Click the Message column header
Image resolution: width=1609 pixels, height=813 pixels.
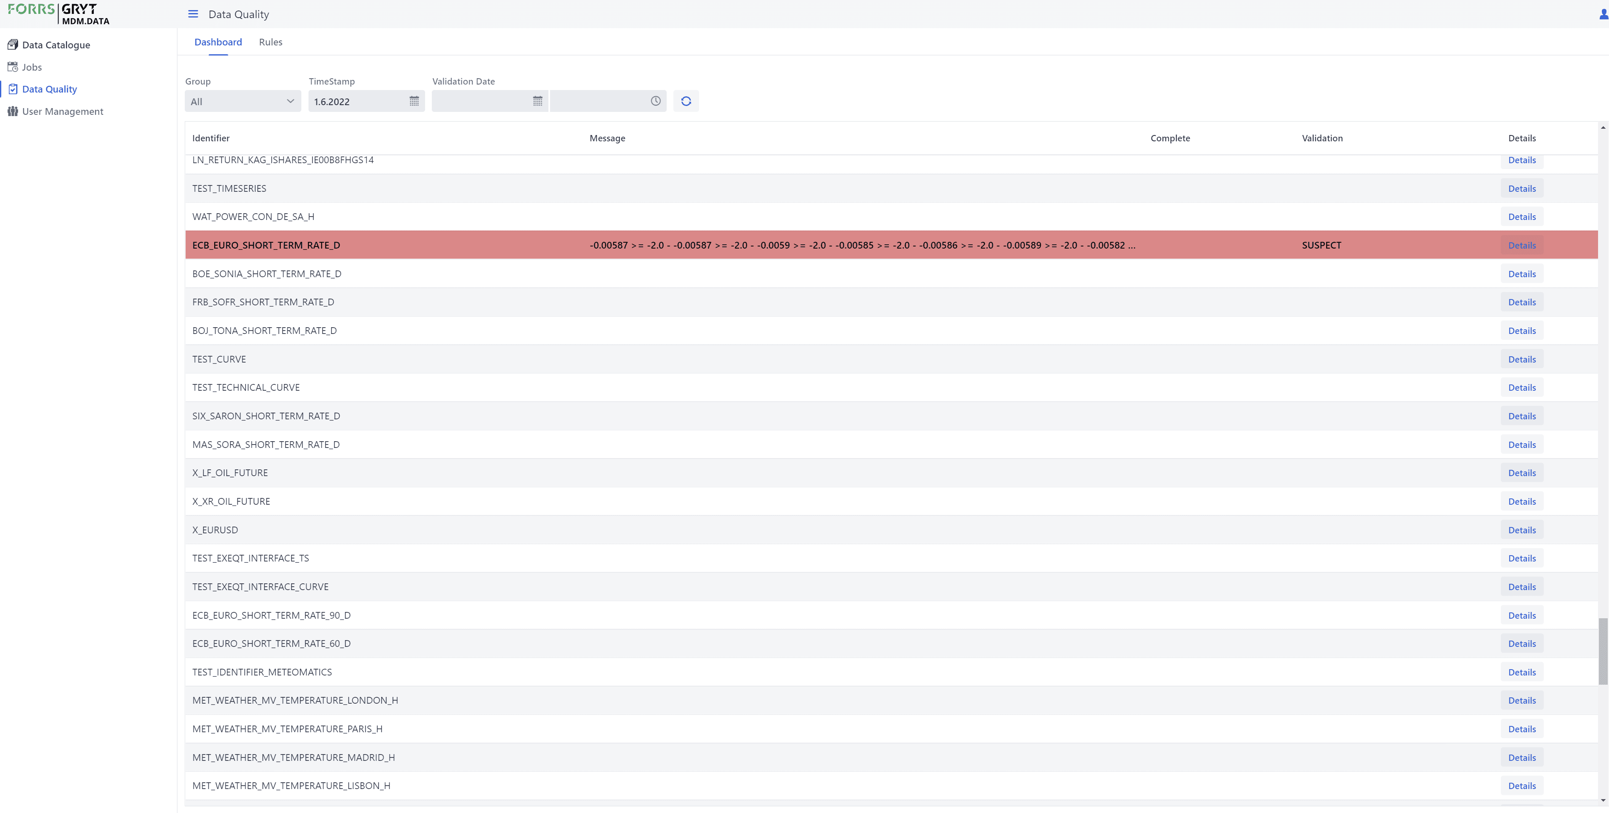[x=607, y=138]
